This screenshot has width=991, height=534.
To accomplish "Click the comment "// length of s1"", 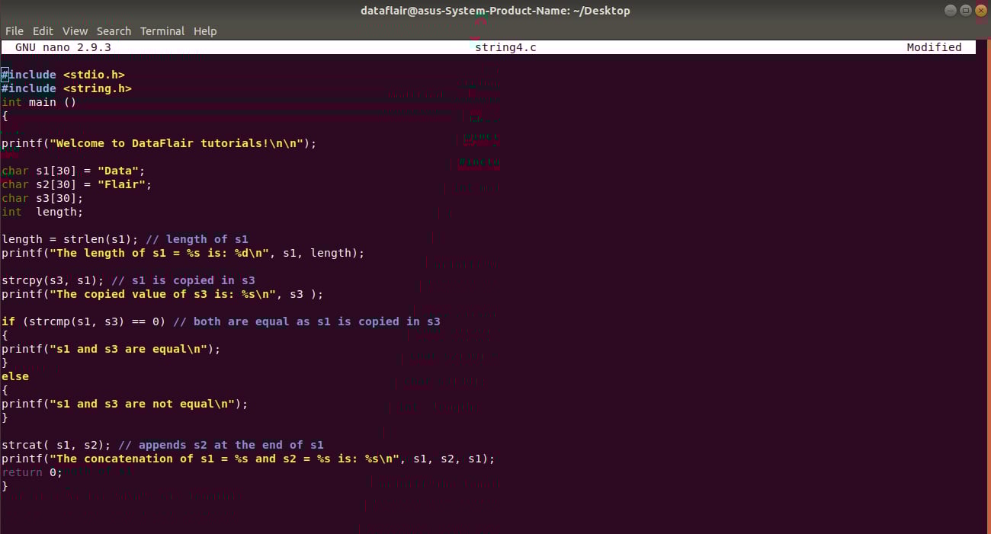I will (x=197, y=239).
